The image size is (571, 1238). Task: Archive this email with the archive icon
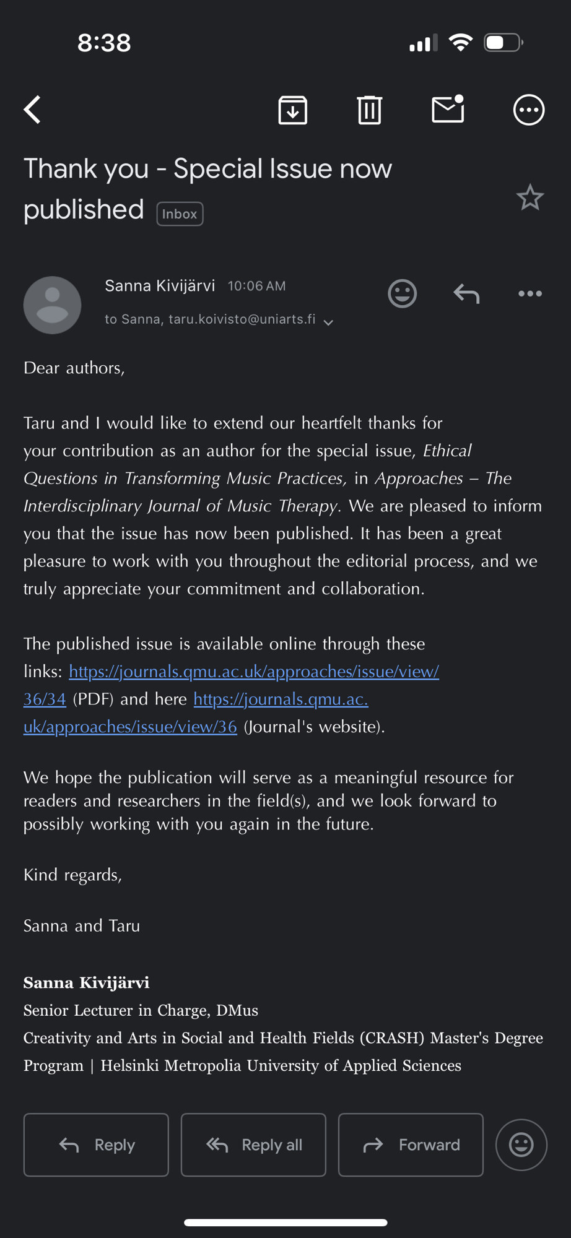point(292,110)
